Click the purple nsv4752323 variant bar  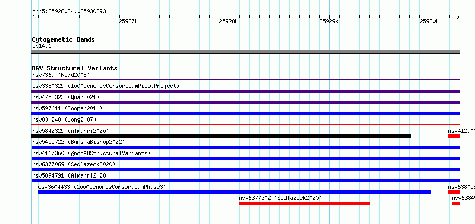[x=246, y=102]
